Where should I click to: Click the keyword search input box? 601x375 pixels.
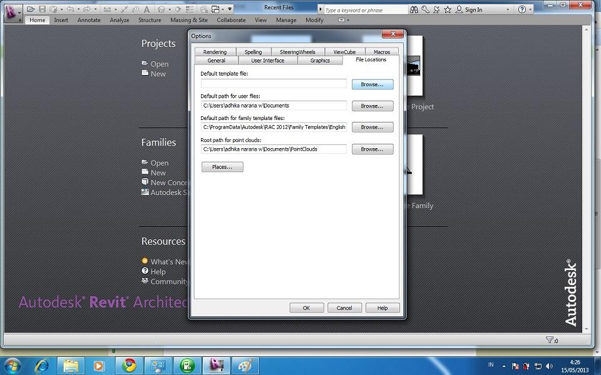pos(366,10)
